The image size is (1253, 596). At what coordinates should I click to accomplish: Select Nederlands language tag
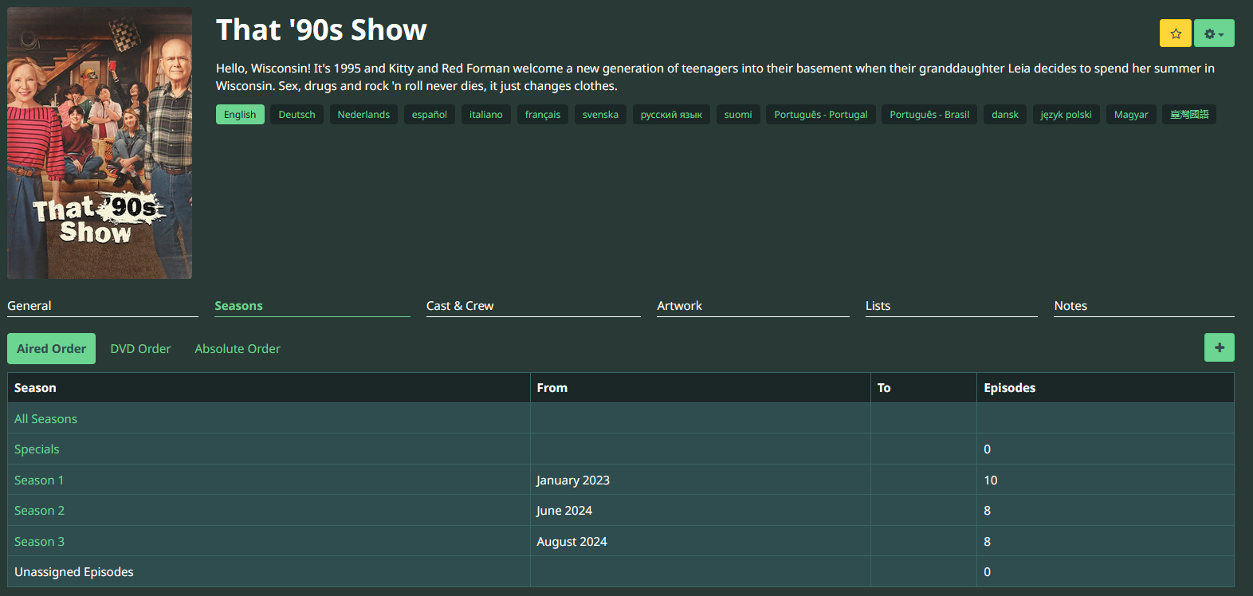click(363, 115)
